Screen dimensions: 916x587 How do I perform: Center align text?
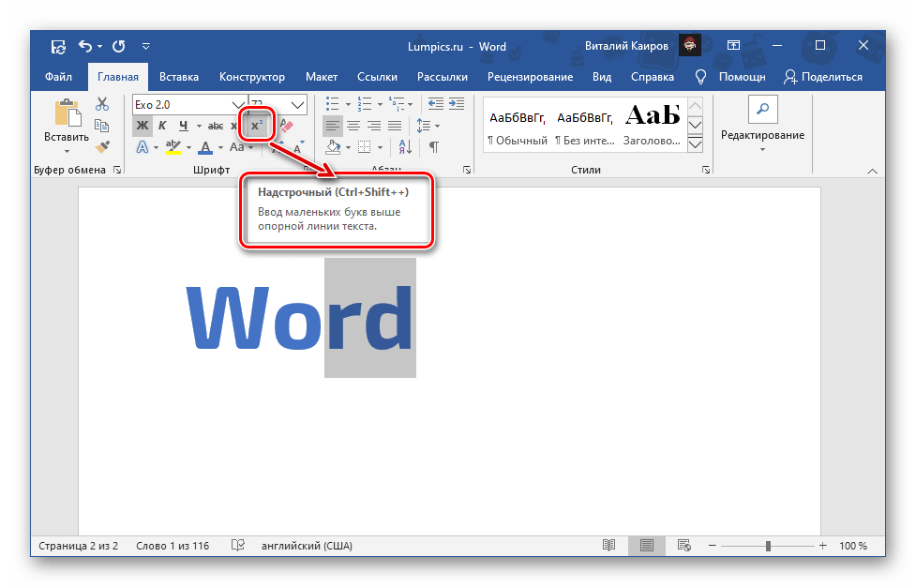(x=353, y=126)
